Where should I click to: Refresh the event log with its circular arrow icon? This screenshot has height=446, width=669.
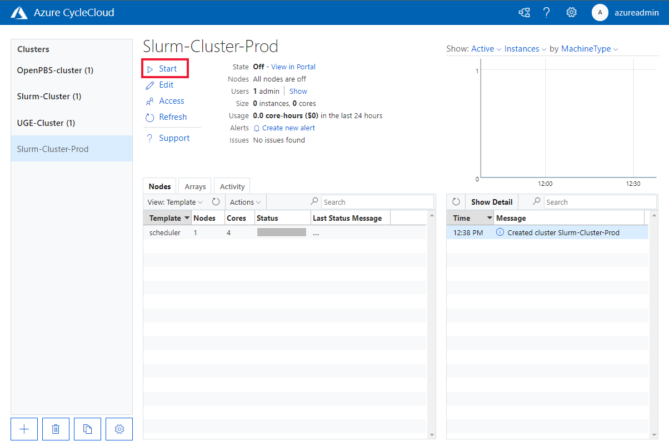pos(456,201)
